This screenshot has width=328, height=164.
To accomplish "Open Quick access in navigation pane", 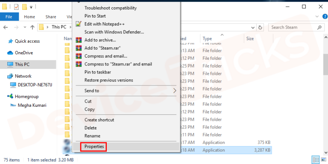I will pyautogui.click(x=27, y=41).
